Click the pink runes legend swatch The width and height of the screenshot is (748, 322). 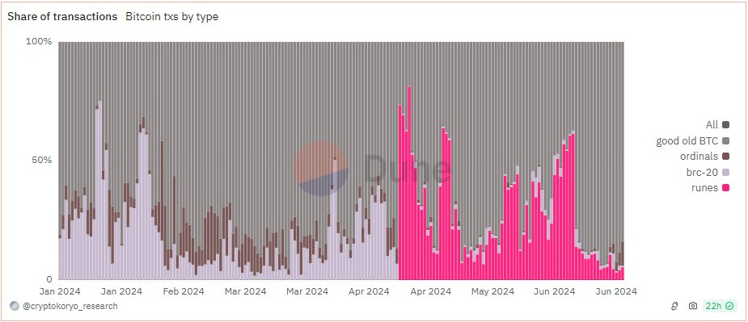726,188
